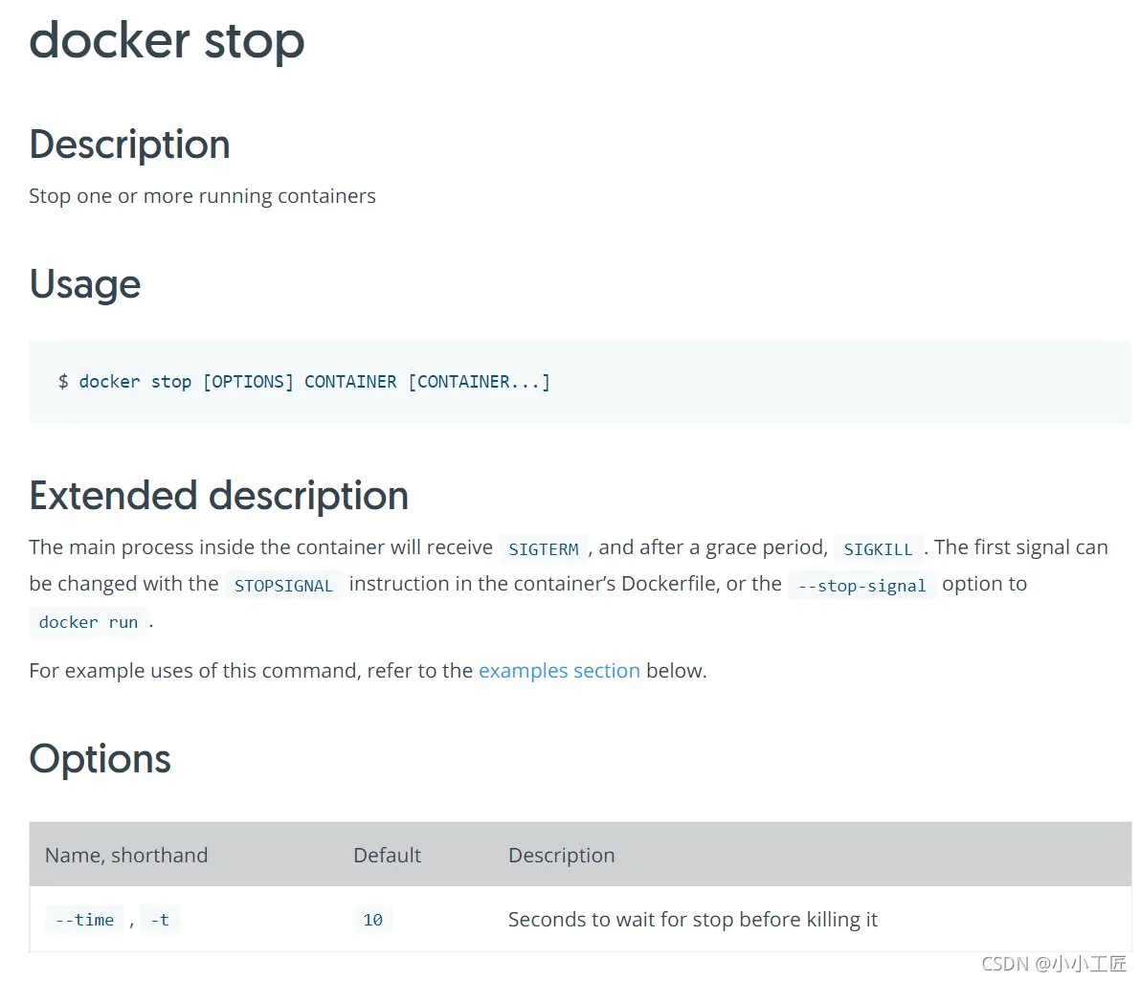Select the -t shorthand flag
Viewport: 1141px width, 981px height.
point(160,920)
